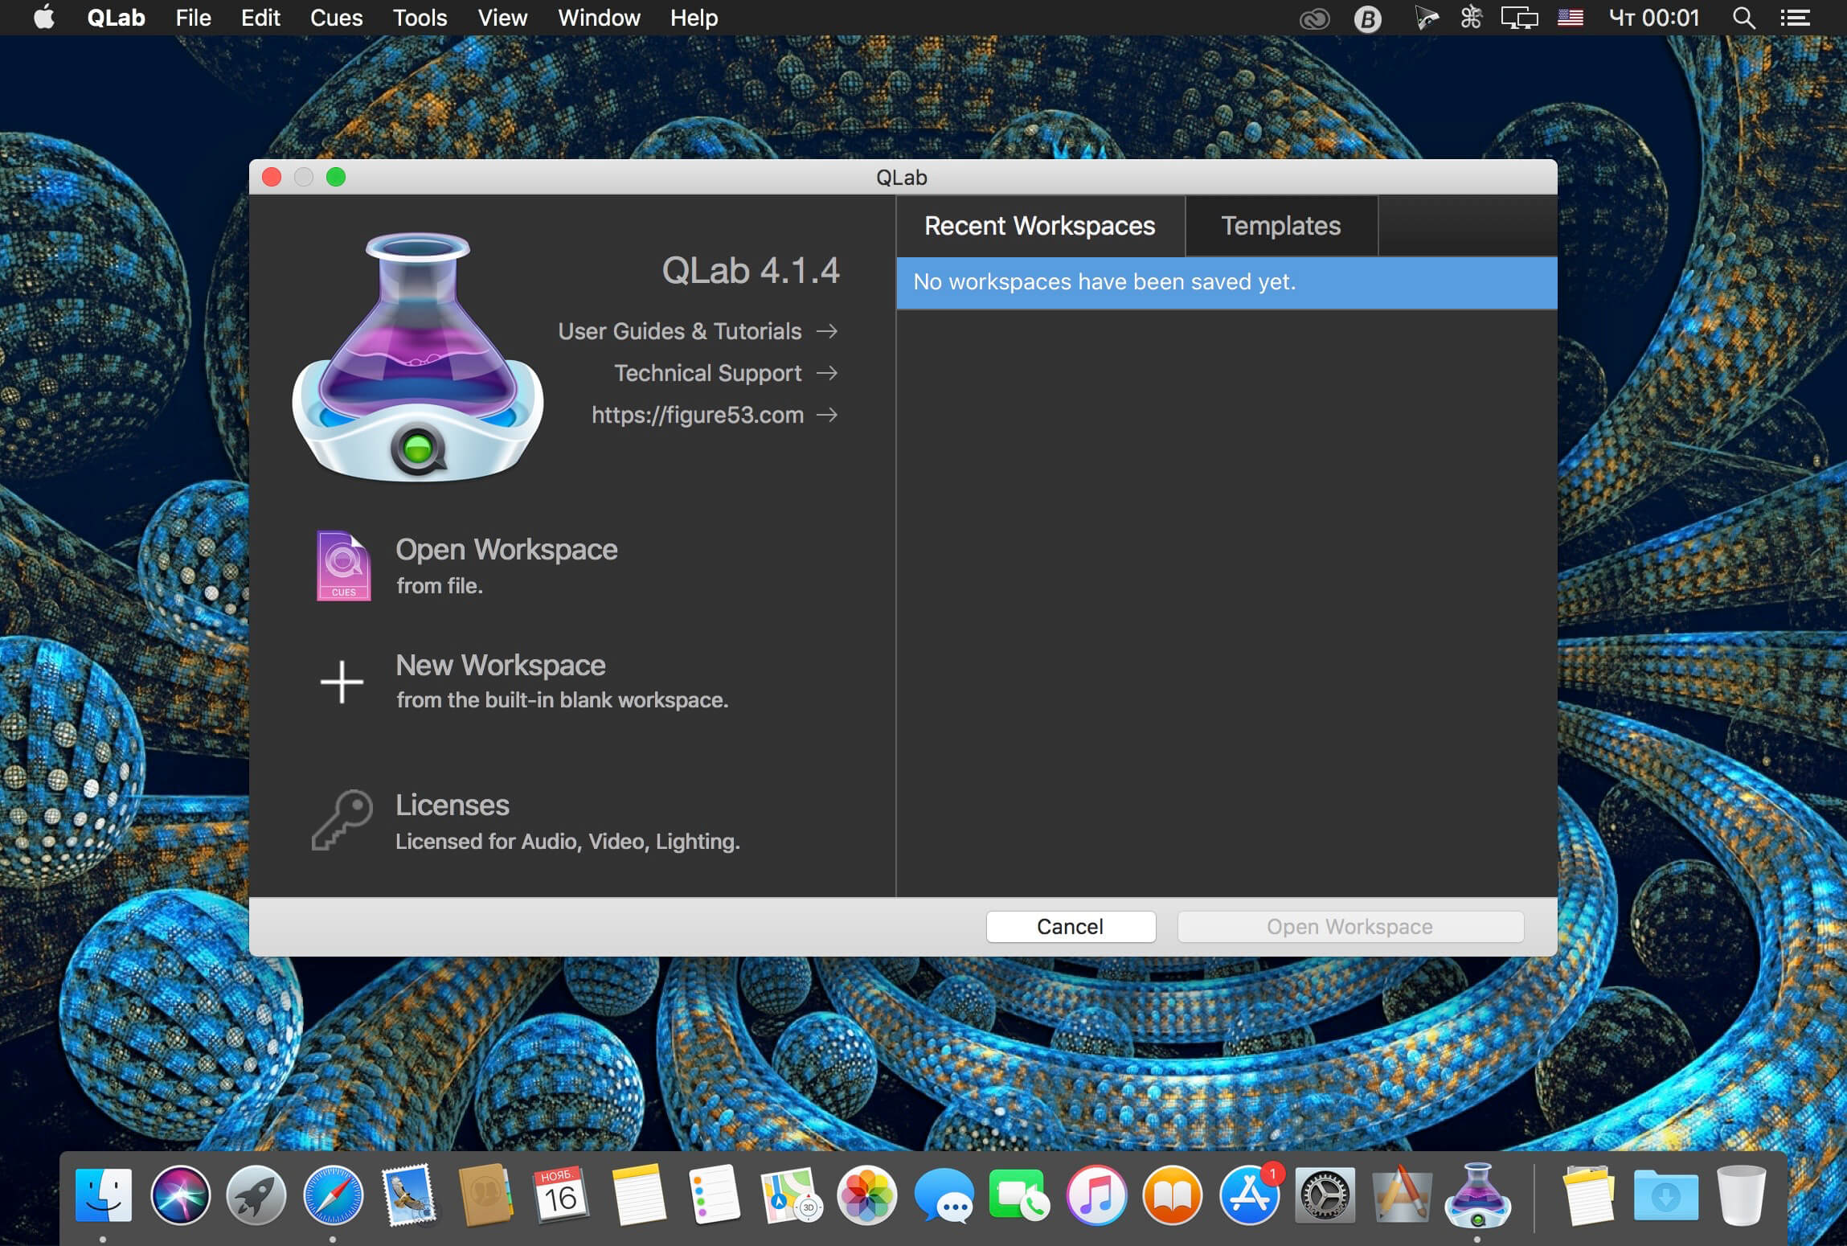The height and width of the screenshot is (1246, 1847).
Task: Click the New Workspace plus icon
Action: (x=342, y=680)
